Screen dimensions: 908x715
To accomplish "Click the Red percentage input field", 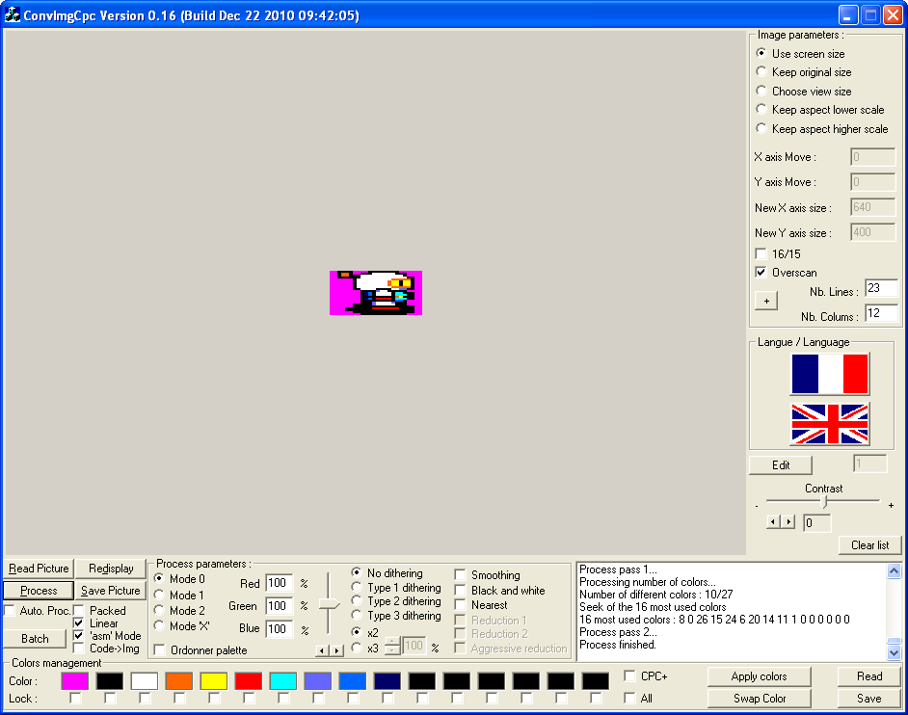I will [280, 583].
